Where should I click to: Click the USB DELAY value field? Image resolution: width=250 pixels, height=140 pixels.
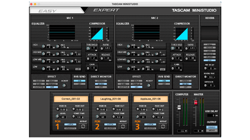click(x=211, y=115)
